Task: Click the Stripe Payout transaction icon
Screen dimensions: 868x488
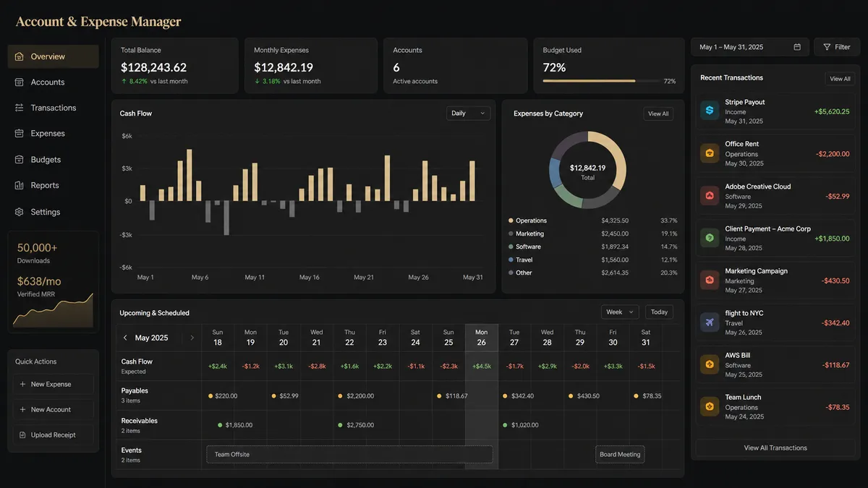Action: (710, 111)
